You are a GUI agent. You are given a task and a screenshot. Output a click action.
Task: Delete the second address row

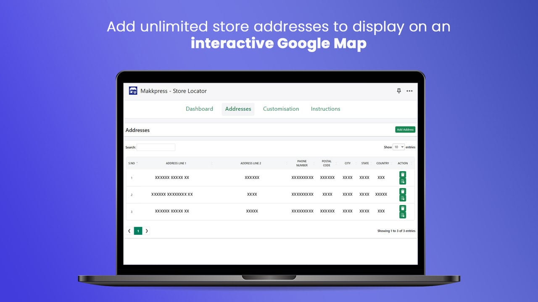click(403, 191)
